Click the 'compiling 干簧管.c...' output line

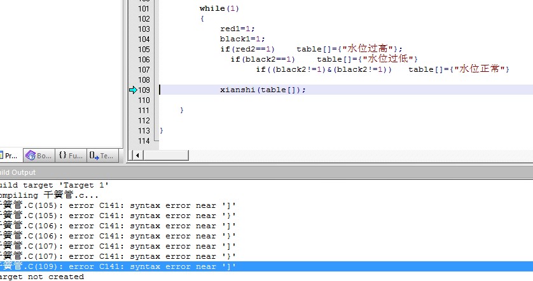[49, 195]
